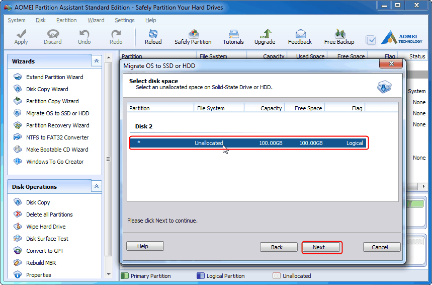Click the Windows To Go Creator icon
432x285 pixels.
pyautogui.click(x=18, y=162)
